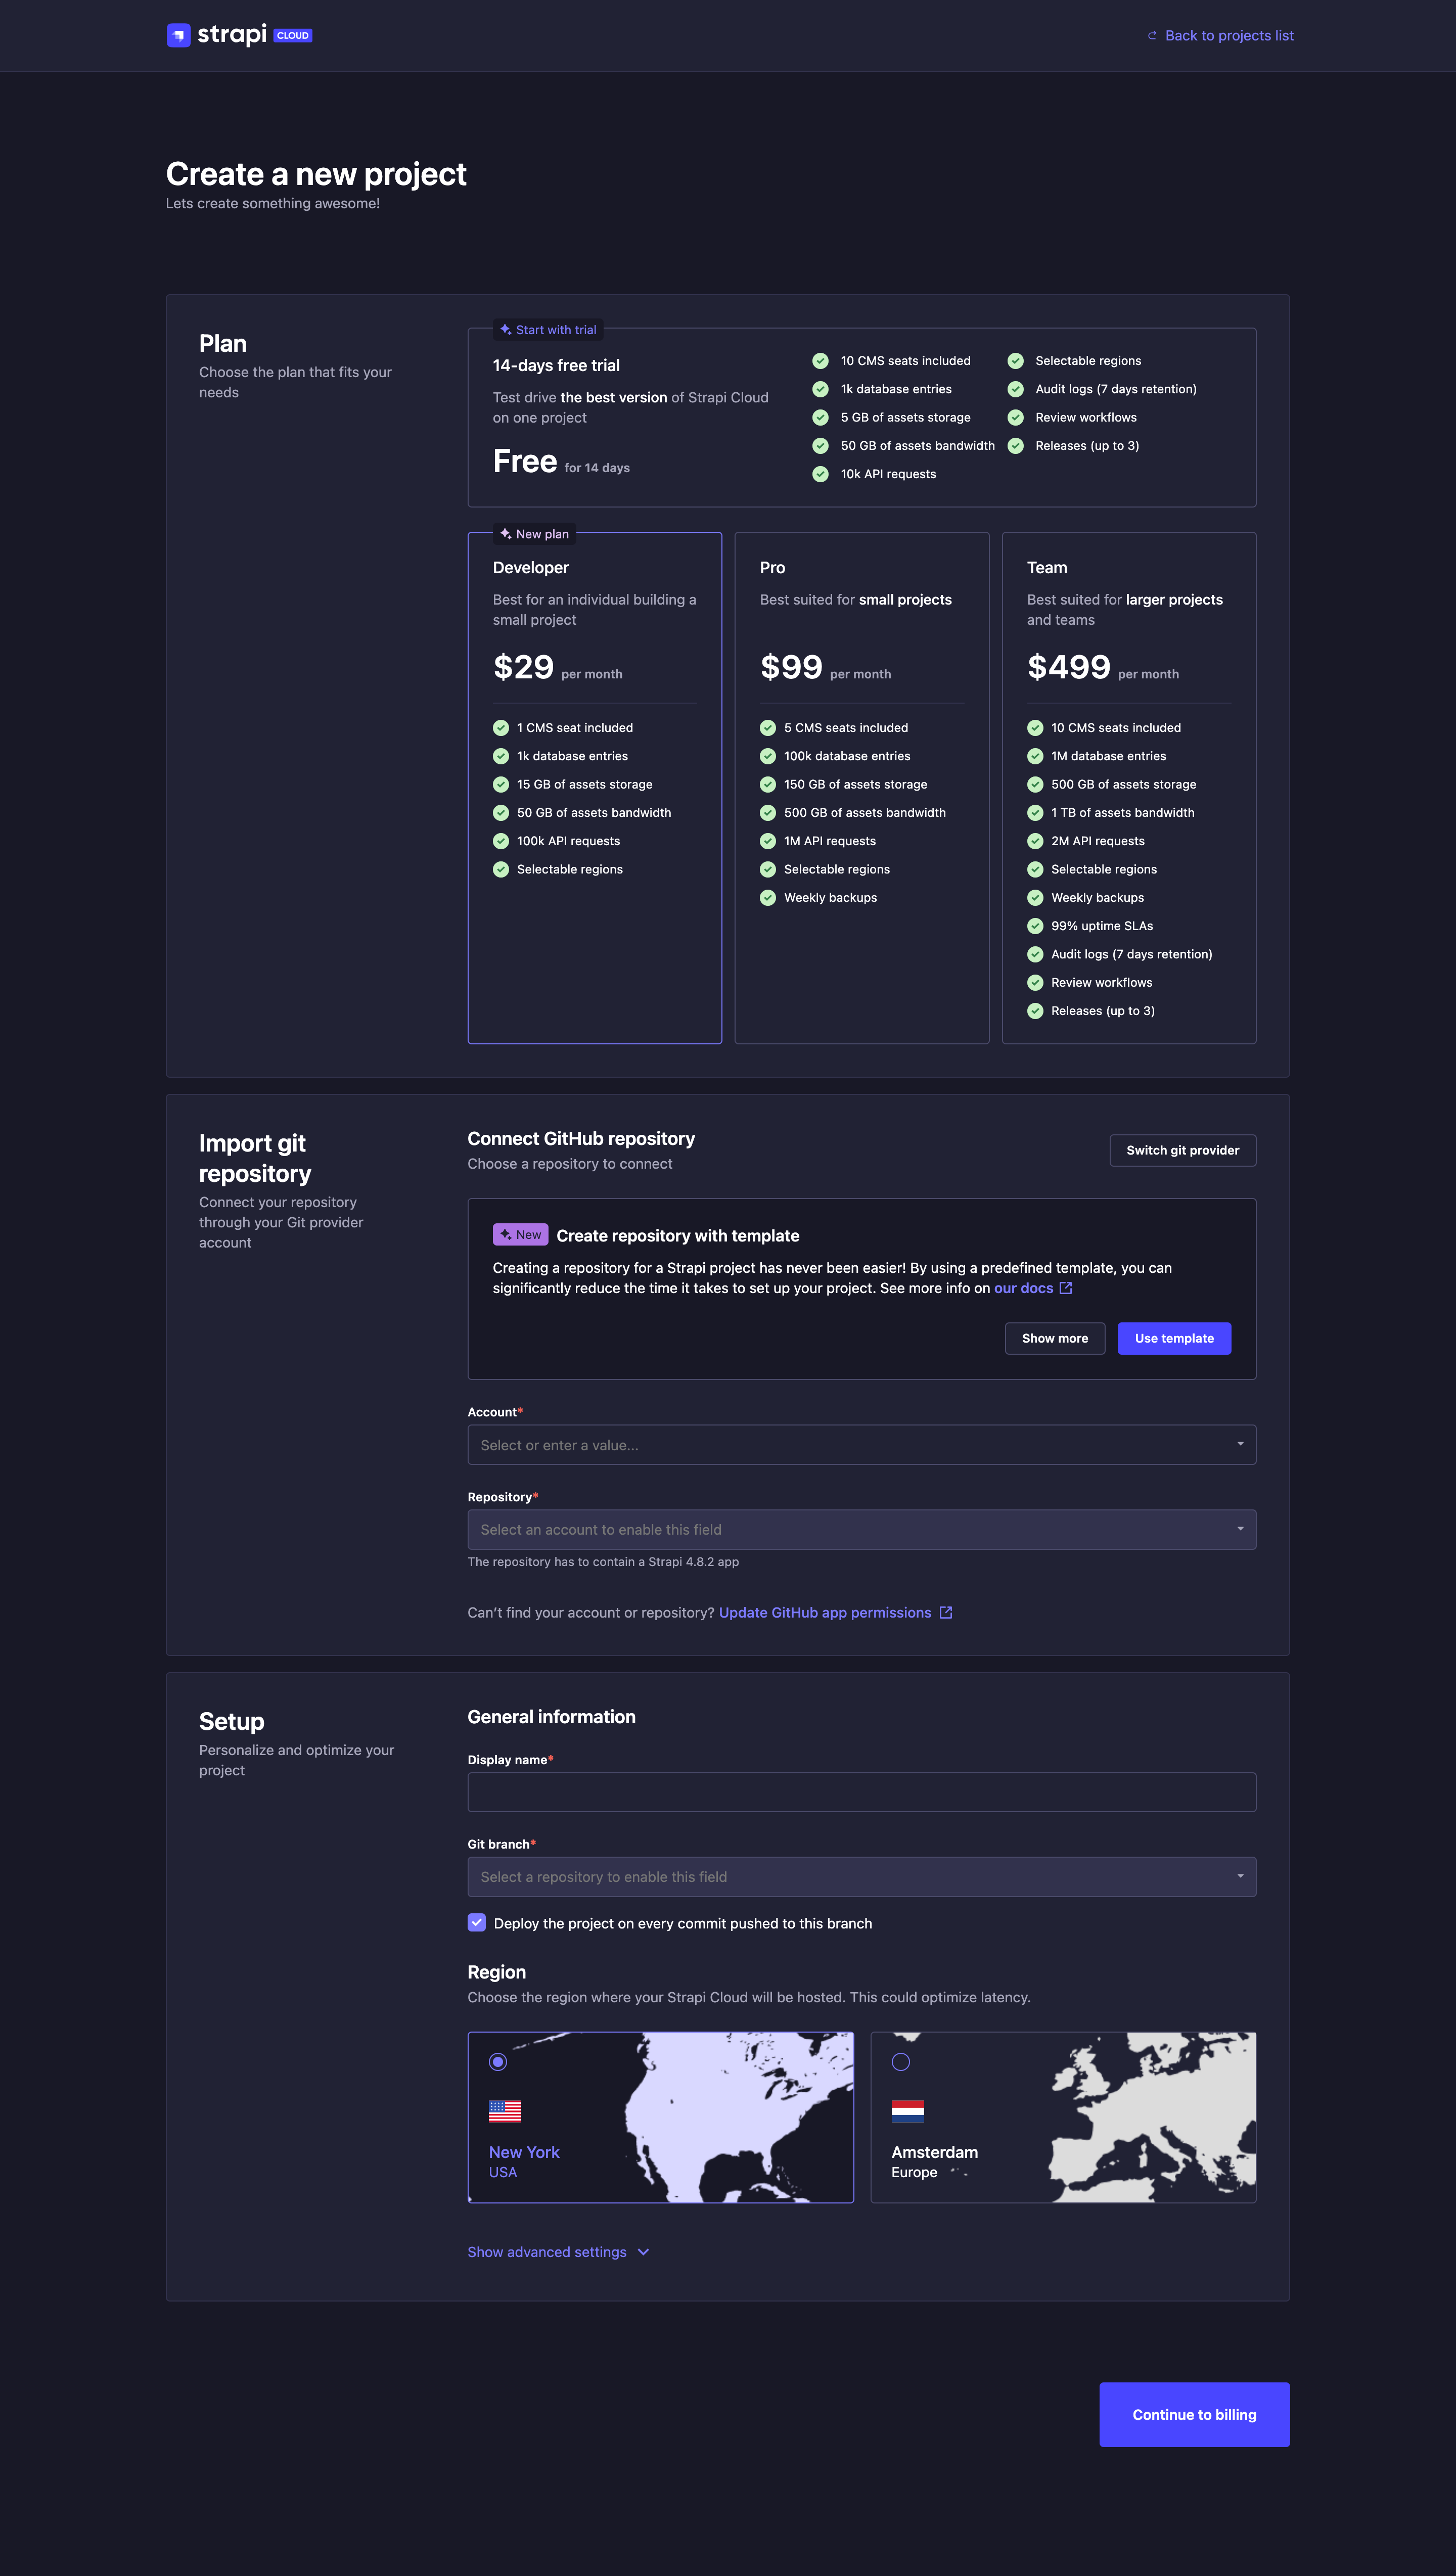Select the New York region radio button

tap(497, 2062)
